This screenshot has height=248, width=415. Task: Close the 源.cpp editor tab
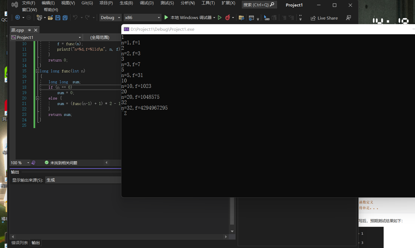(x=36, y=30)
